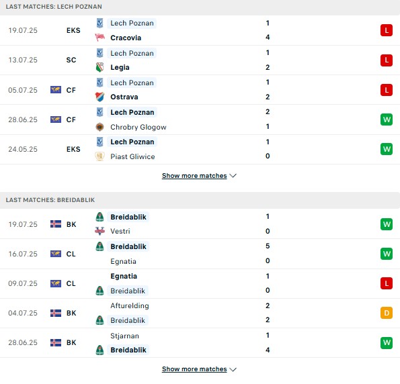
Task: Open the Afturelding team link
Action: (130, 305)
